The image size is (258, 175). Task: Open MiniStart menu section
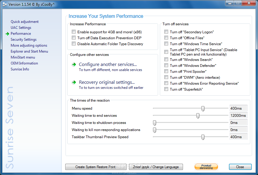click(23, 57)
